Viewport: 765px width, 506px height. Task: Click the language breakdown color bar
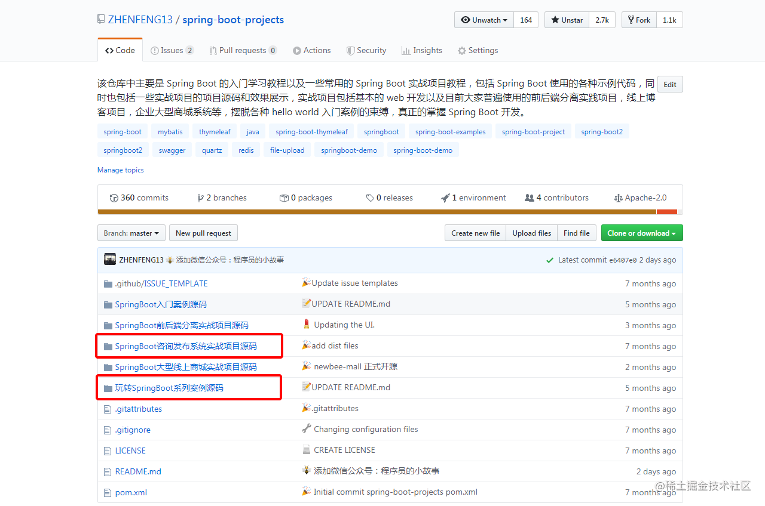(x=390, y=212)
